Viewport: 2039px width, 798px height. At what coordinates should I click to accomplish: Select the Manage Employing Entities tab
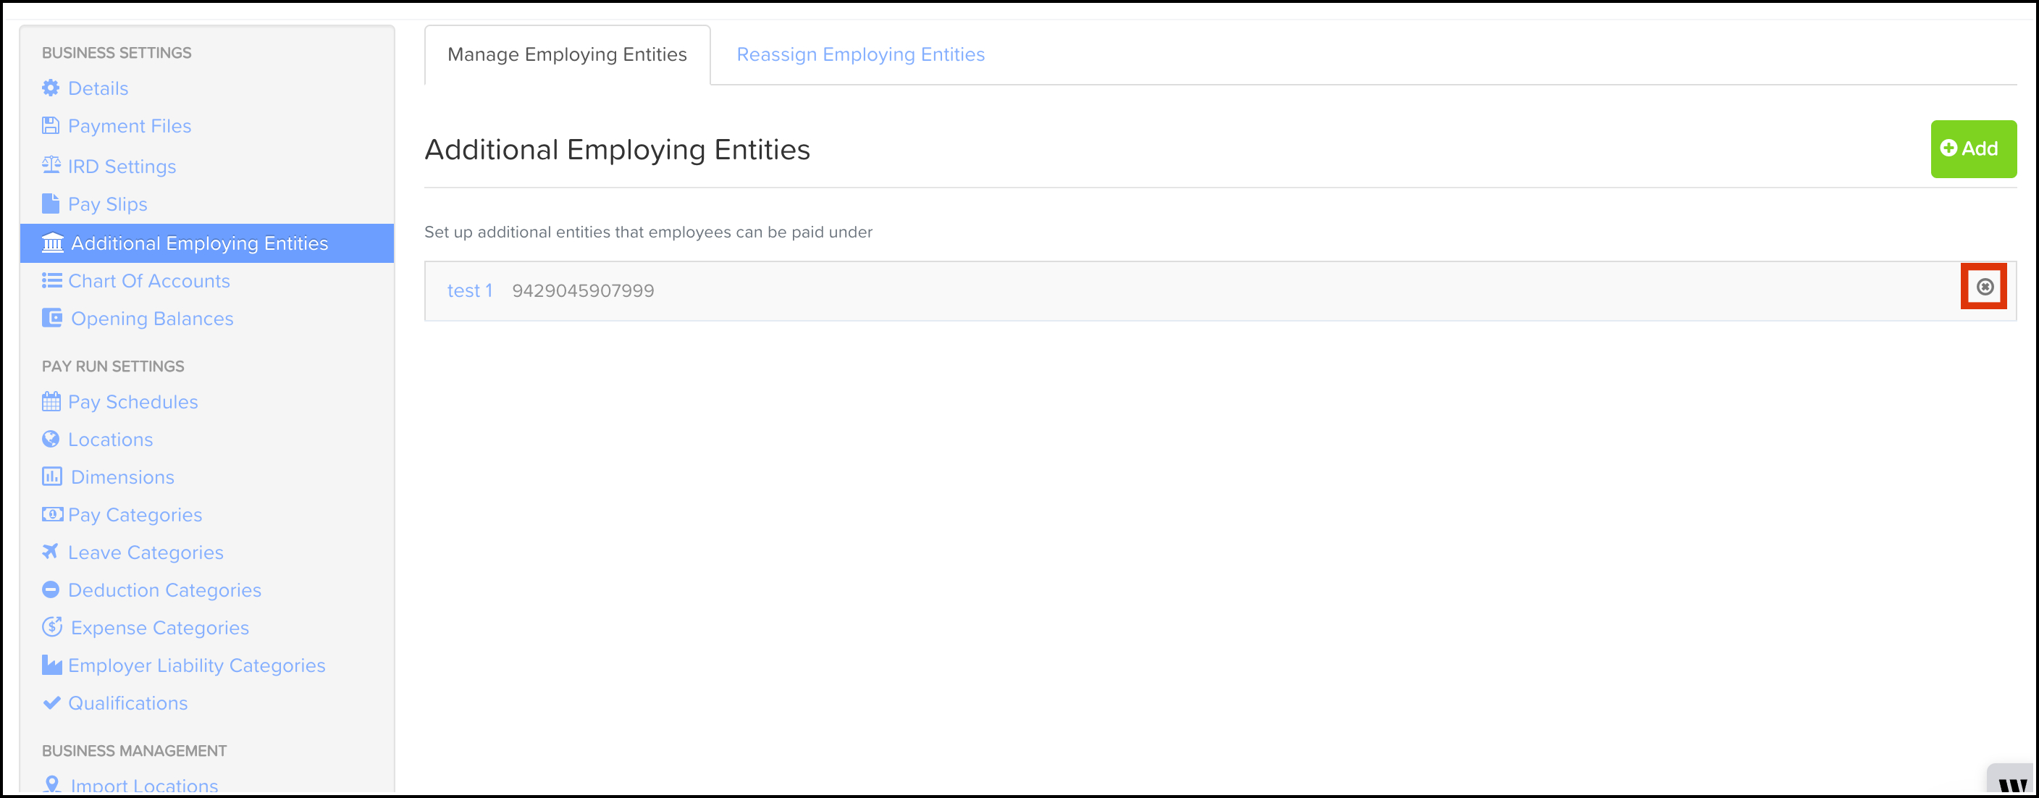(567, 54)
